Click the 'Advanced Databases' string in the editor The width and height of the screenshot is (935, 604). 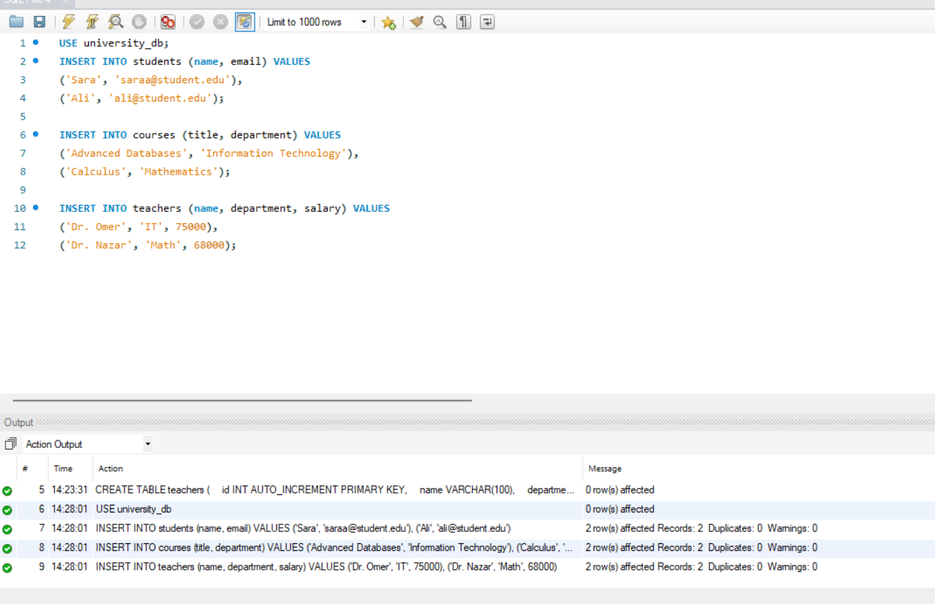pyautogui.click(x=126, y=153)
